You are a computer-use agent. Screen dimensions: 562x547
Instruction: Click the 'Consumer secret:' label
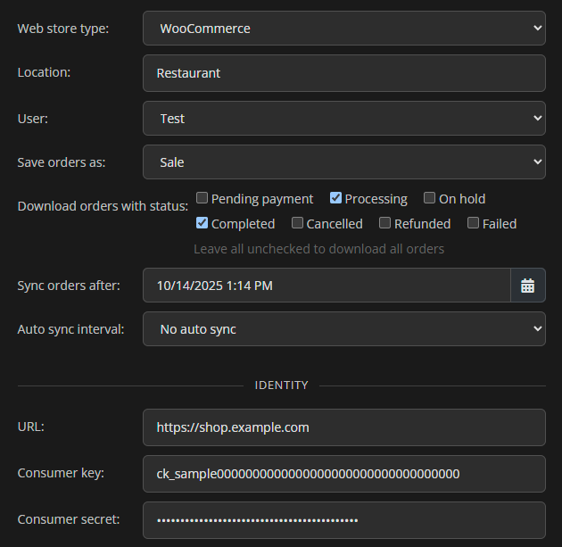69,519
